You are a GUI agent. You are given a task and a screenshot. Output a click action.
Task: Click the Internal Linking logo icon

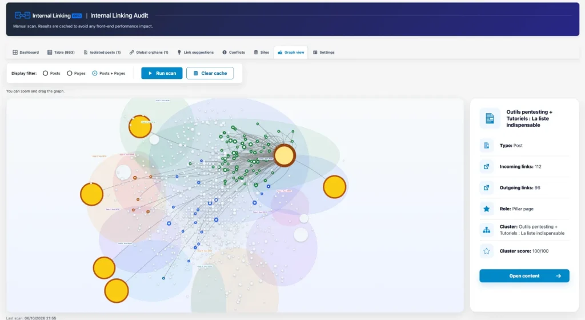click(x=22, y=15)
